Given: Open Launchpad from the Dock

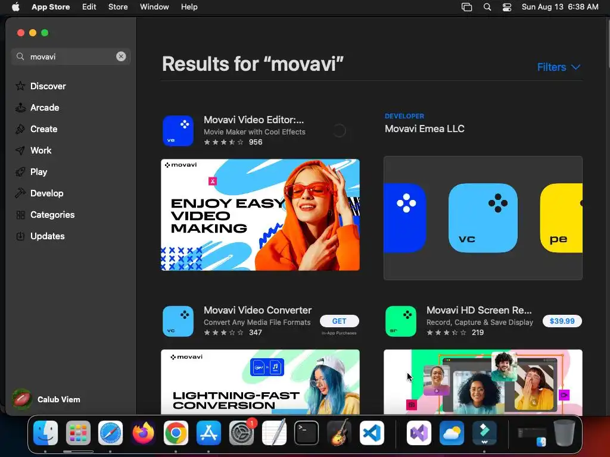Looking at the screenshot, I should [x=78, y=433].
